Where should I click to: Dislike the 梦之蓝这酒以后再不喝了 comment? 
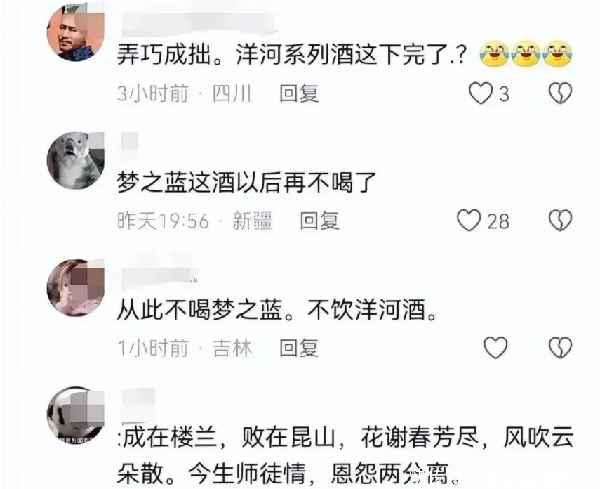tap(560, 221)
